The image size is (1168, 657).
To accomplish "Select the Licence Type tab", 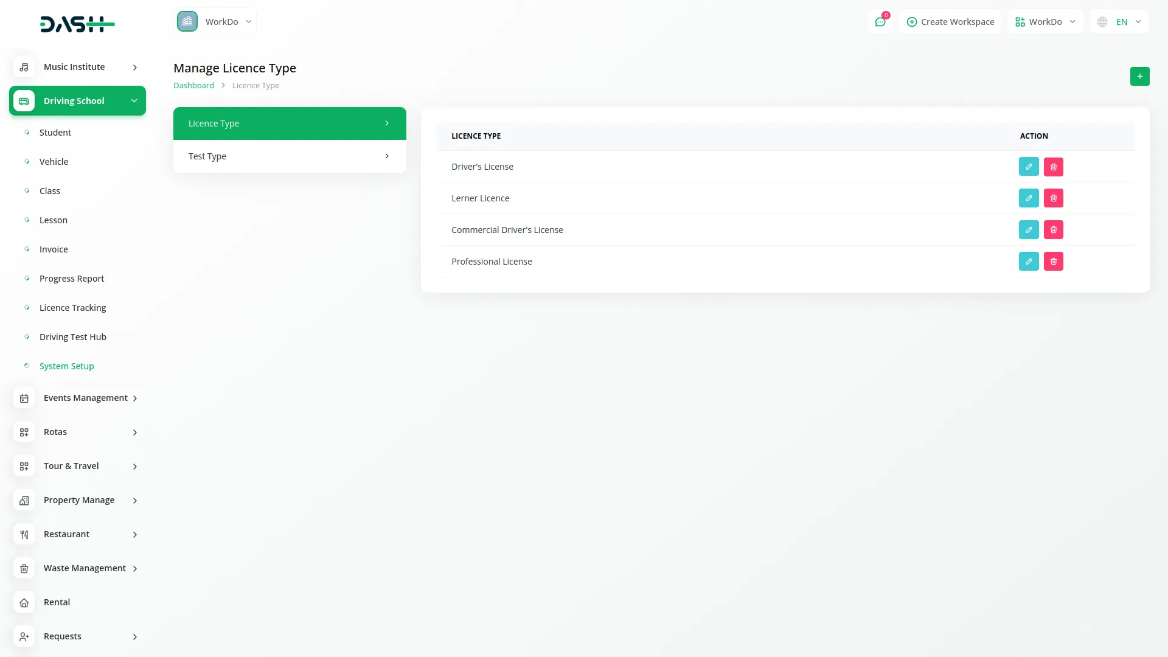I will click(290, 123).
